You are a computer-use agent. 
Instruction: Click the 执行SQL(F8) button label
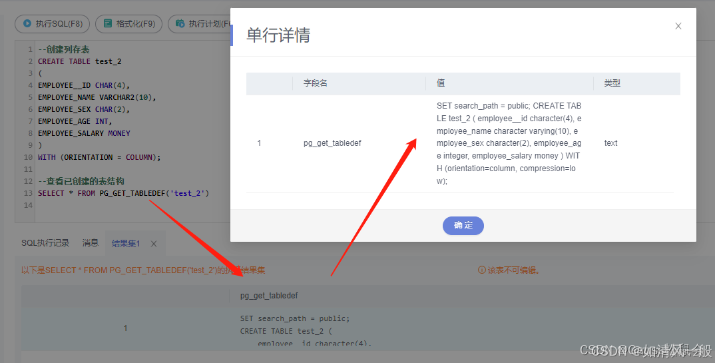(59, 24)
